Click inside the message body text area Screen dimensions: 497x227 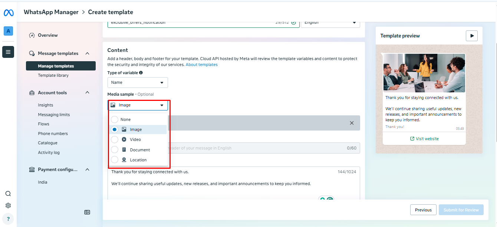234,183
